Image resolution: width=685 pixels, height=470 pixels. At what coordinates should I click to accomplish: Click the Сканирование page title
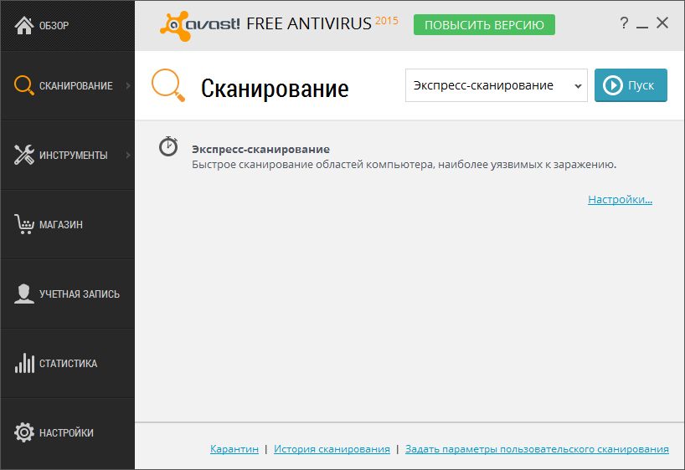point(275,89)
